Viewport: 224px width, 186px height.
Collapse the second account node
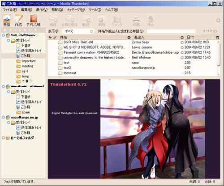tap(3, 86)
